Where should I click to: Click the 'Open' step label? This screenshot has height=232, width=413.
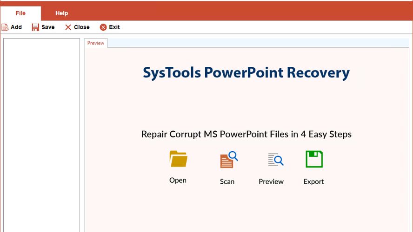tap(178, 180)
